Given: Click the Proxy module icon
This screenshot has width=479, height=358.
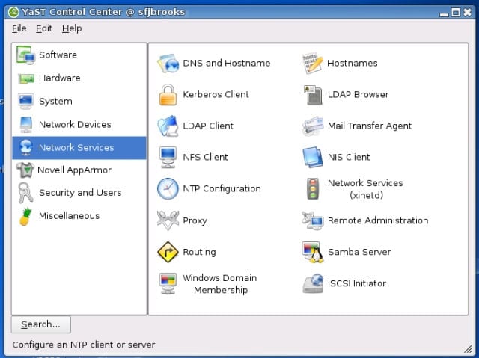Looking at the screenshot, I should [168, 220].
